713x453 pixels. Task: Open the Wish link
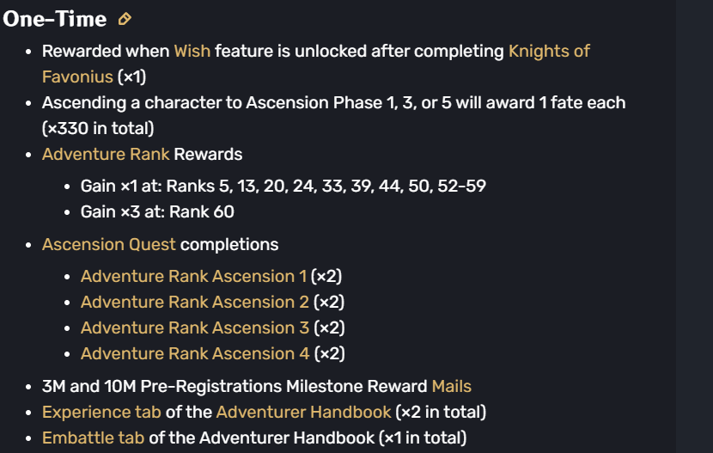[x=192, y=51]
